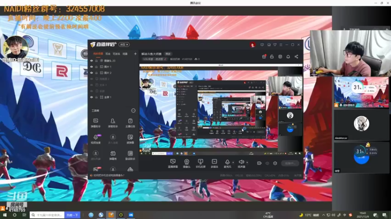The image size is (391, 219).
Task: Toggle the lock on 全屏 1 source
Action: coord(96,97)
